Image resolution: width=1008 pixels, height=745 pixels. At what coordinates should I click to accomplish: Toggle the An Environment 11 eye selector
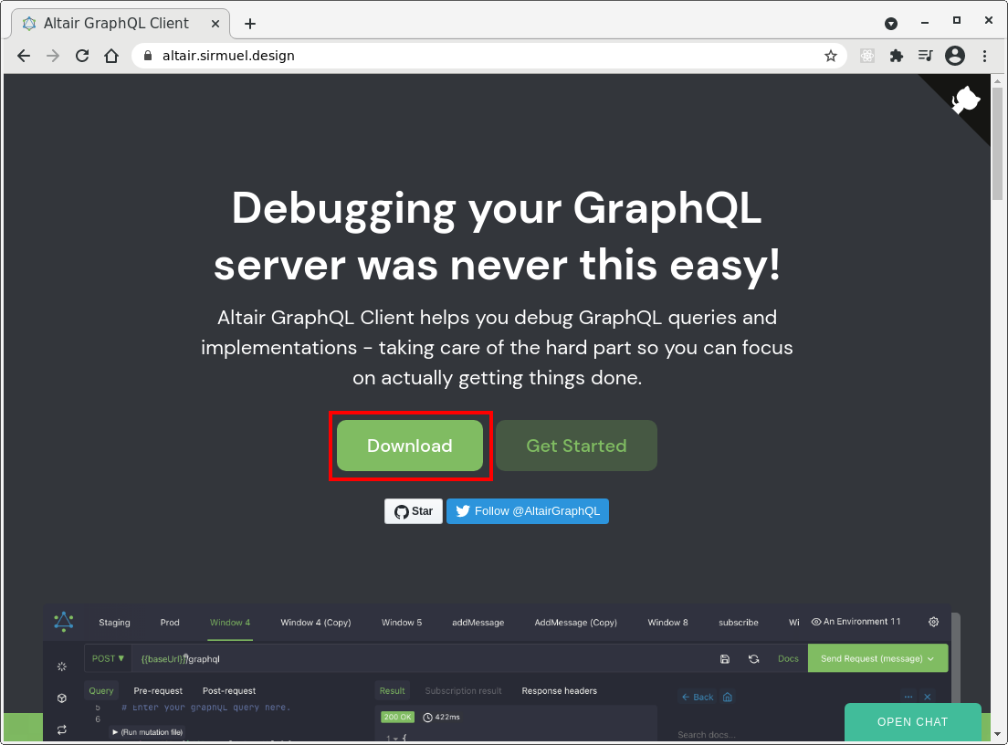[856, 622]
